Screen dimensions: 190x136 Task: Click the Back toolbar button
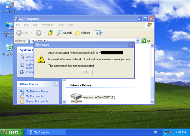click(22, 33)
